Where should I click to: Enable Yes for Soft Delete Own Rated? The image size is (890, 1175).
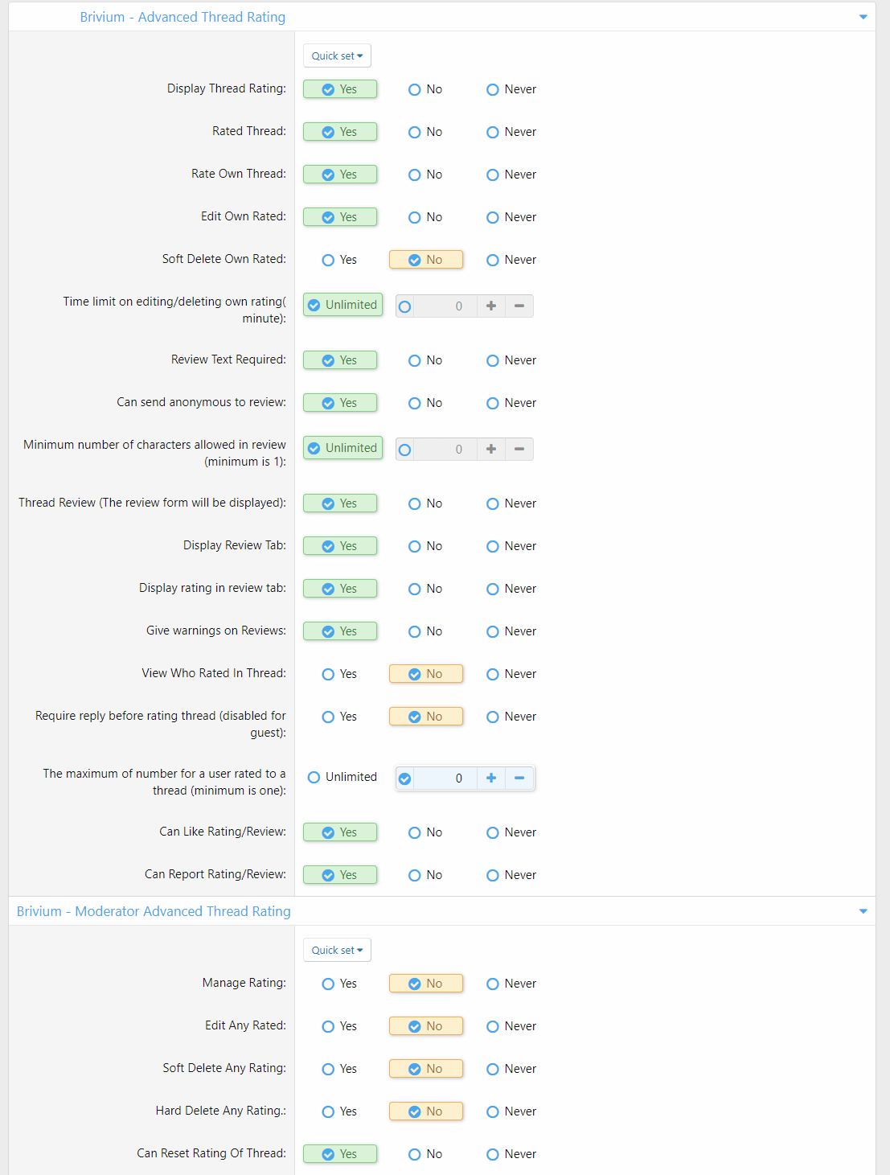[x=339, y=260]
